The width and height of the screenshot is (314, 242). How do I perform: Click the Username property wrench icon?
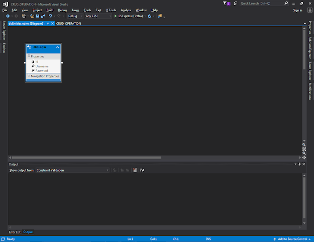pos(33,66)
